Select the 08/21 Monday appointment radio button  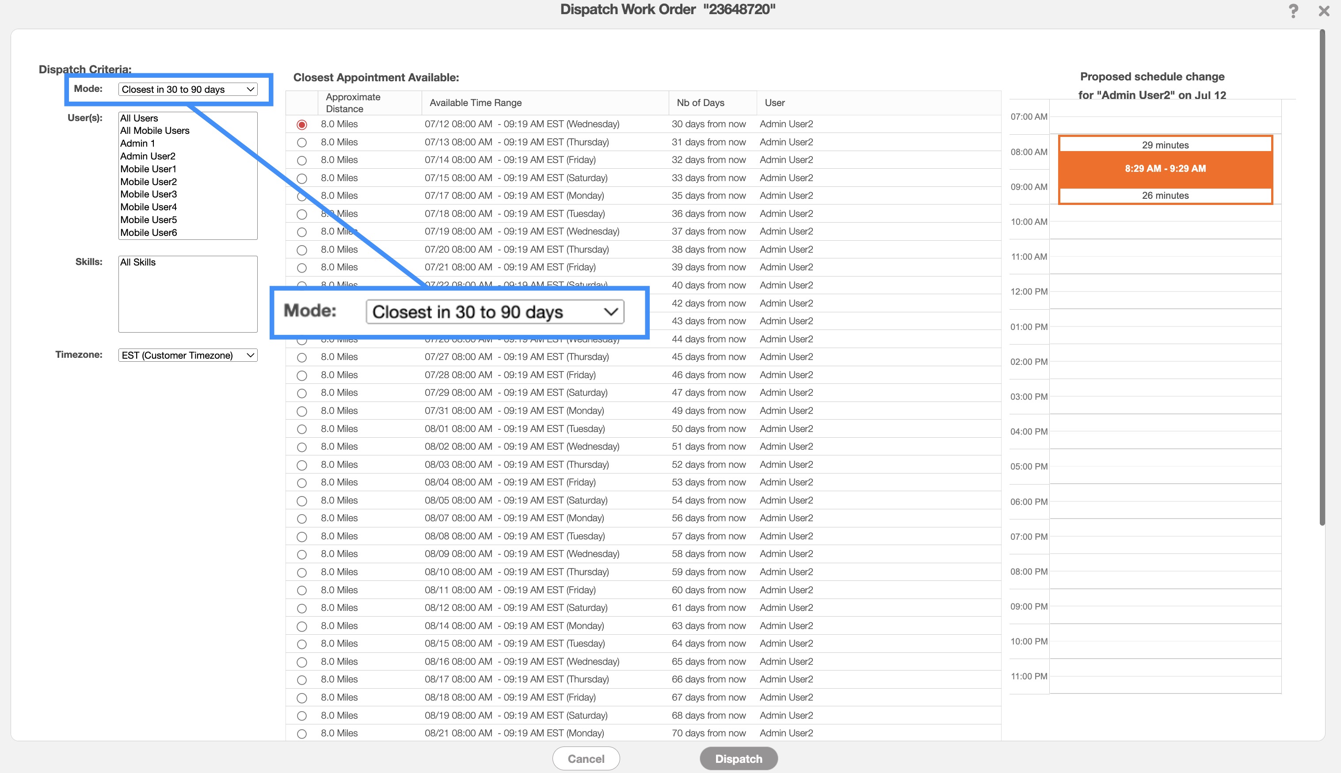coord(301,734)
